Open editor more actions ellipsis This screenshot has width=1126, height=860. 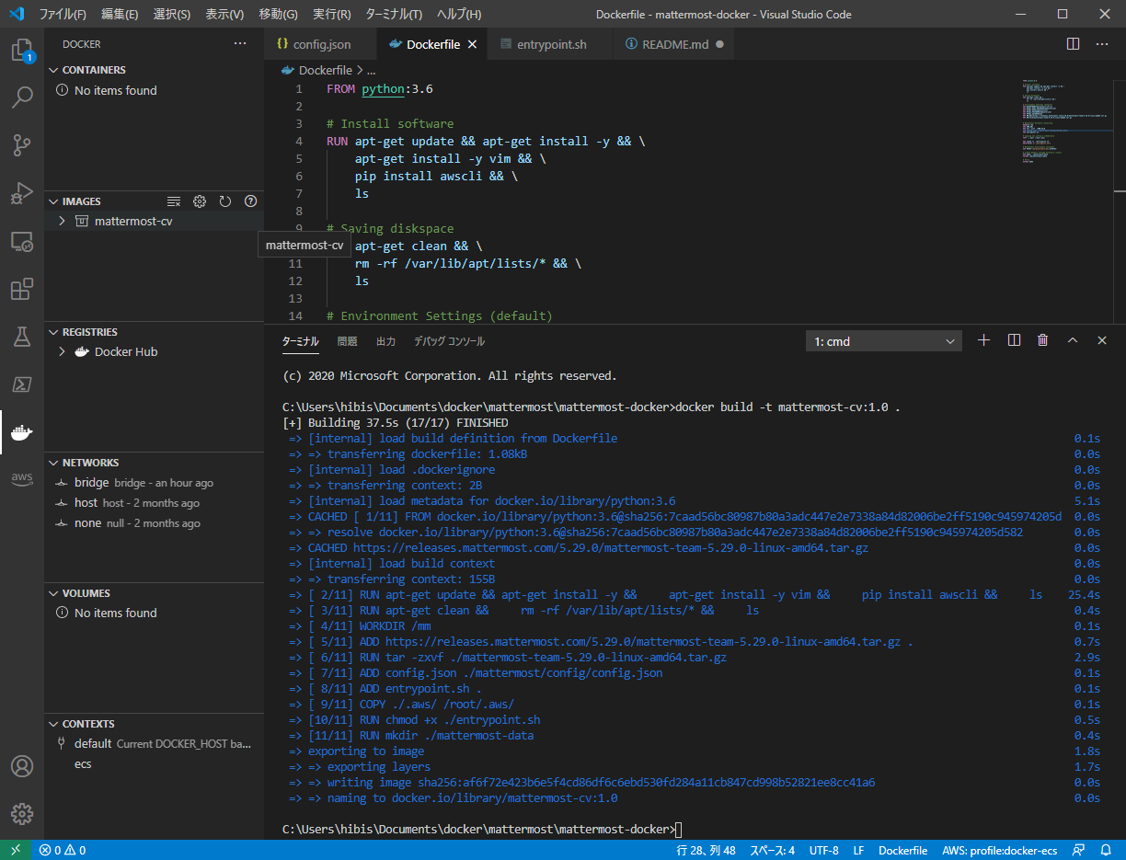[1102, 44]
